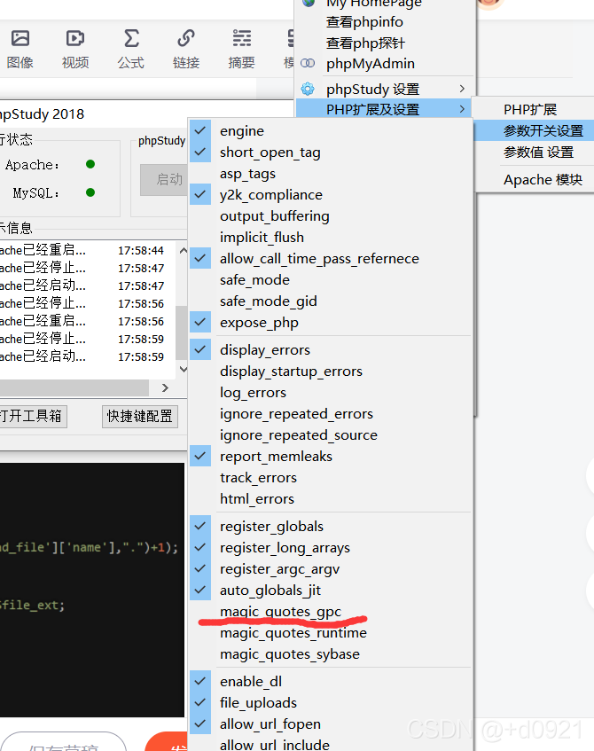Enable html_errors option
Screen dimensions: 594x751
(331, 498)
